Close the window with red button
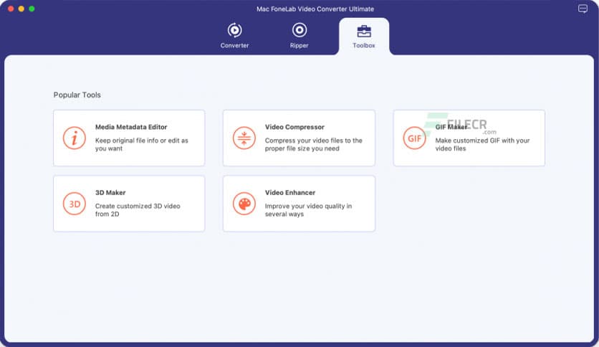The width and height of the screenshot is (599, 347). pyautogui.click(x=11, y=9)
